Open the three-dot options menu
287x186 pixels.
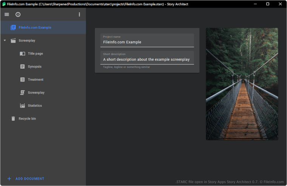click(79, 14)
